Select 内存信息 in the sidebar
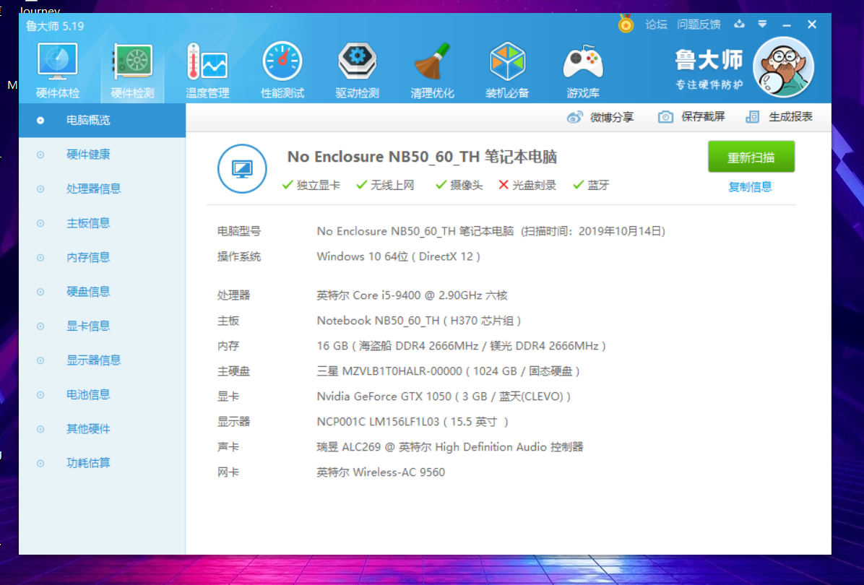 point(103,257)
